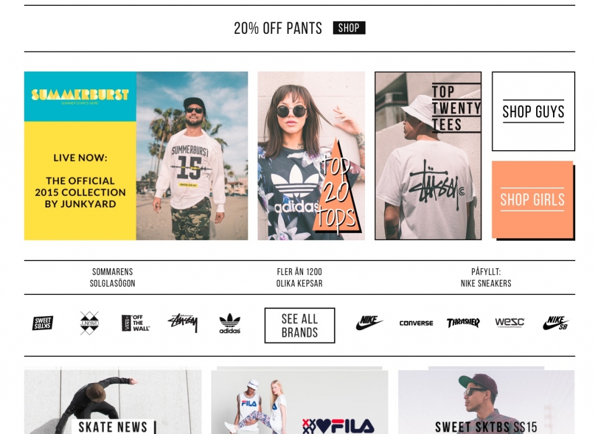Open the Adidas logo in the brand row

[x=230, y=324]
